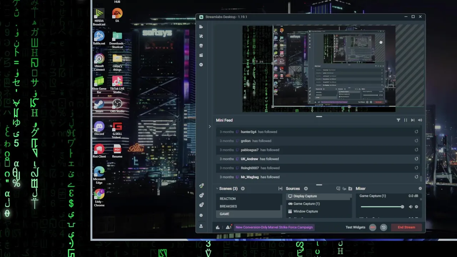
Task: Toggle the replay buffer button
Action: 383,227
